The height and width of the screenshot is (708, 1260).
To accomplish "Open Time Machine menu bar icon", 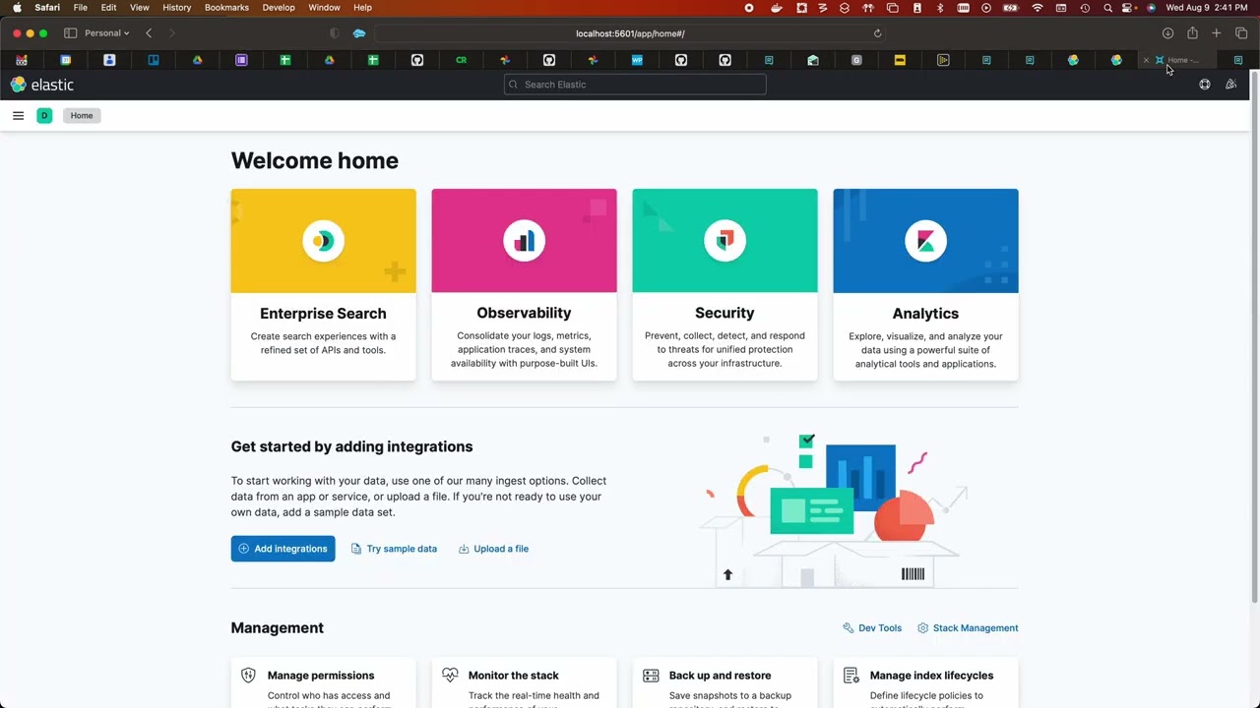I will tap(1085, 8).
